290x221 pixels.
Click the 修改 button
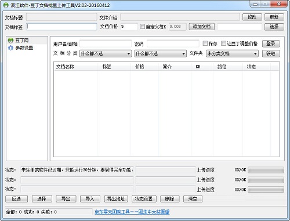(x=252, y=17)
